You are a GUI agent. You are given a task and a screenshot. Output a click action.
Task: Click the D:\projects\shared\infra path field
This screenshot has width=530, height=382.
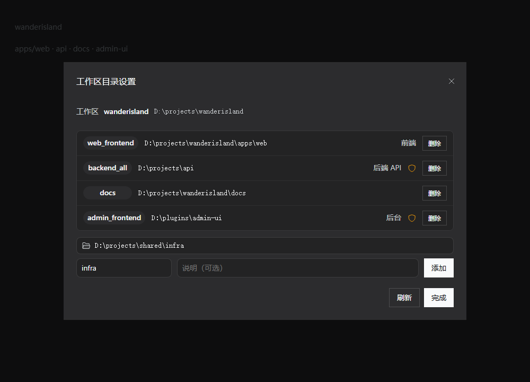pyautogui.click(x=265, y=246)
